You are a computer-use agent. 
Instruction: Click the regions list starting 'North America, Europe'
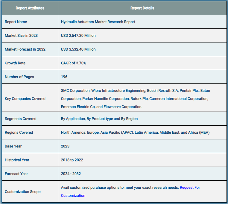(x=135, y=133)
